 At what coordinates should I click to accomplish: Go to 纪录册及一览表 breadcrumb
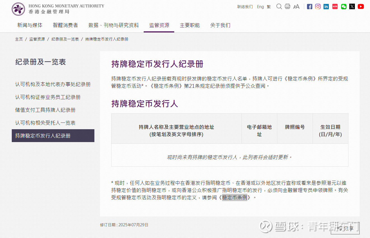(x=65, y=39)
